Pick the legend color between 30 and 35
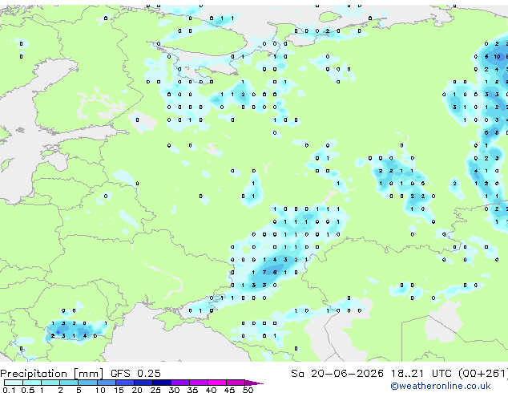This screenshot has height=393, width=508. [179, 383]
